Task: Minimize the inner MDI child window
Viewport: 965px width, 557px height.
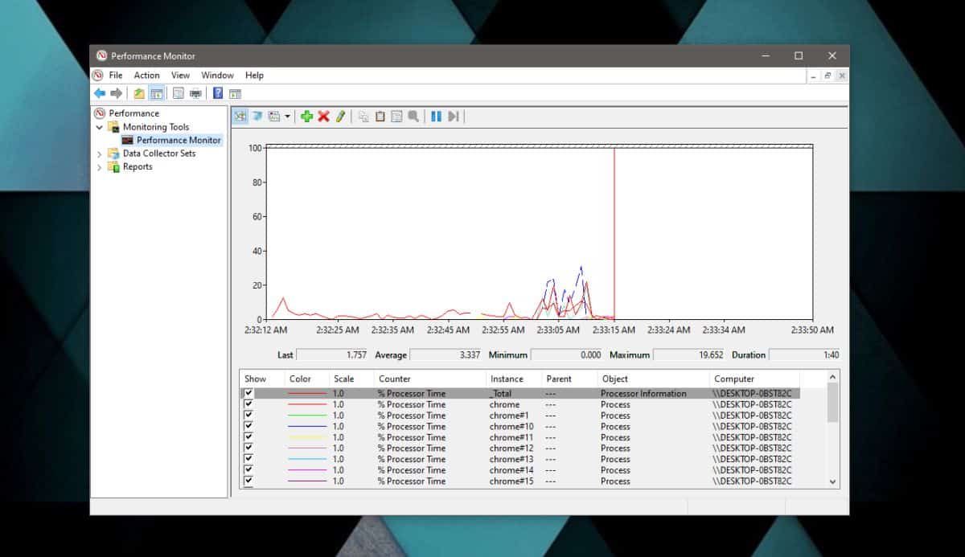Action: tap(812, 75)
